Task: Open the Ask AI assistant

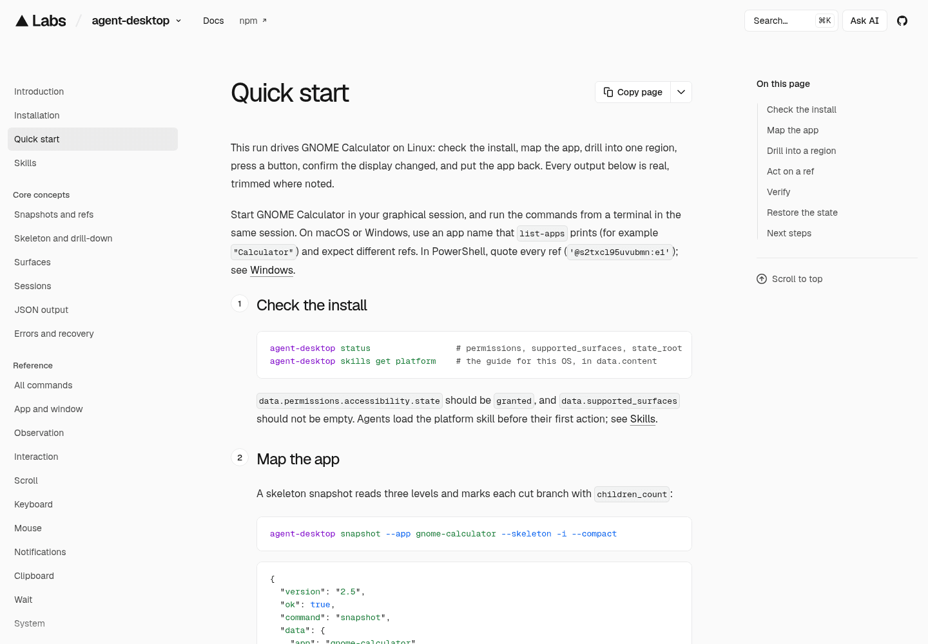Action: [865, 21]
